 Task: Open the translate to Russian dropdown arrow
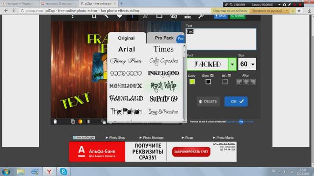coord(287,11)
